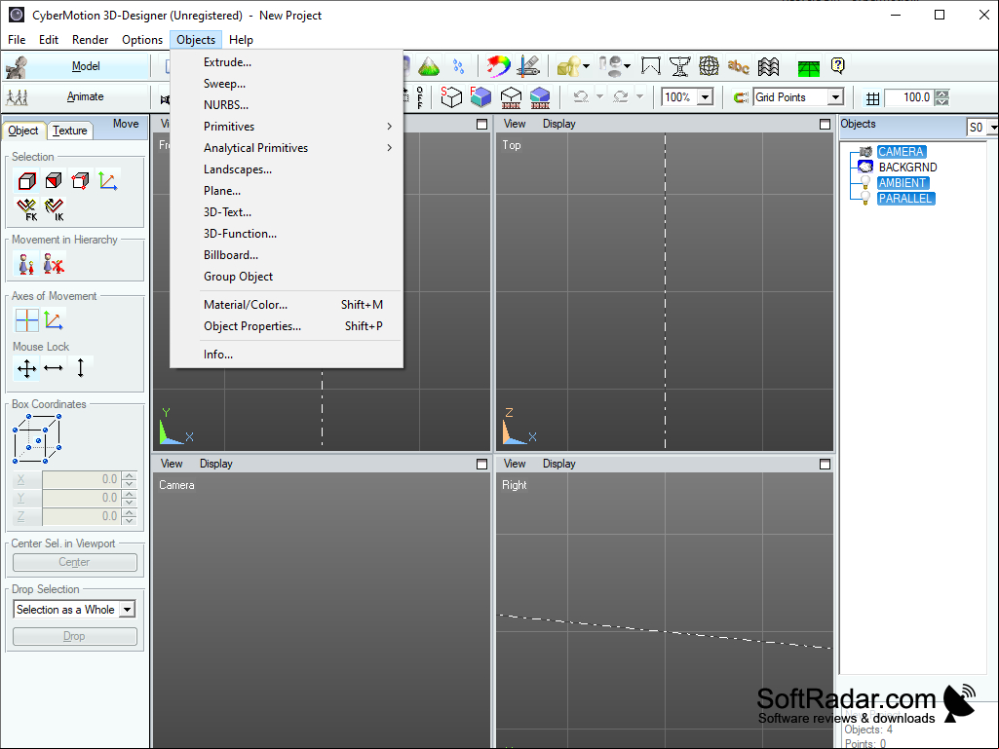The height and width of the screenshot is (749, 999).
Task: Click the wireframe box with S icon
Action: click(x=450, y=96)
